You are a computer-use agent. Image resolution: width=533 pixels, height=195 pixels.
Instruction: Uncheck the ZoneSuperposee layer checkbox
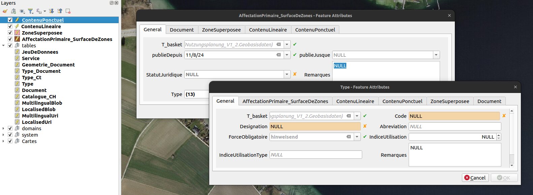[10, 33]
